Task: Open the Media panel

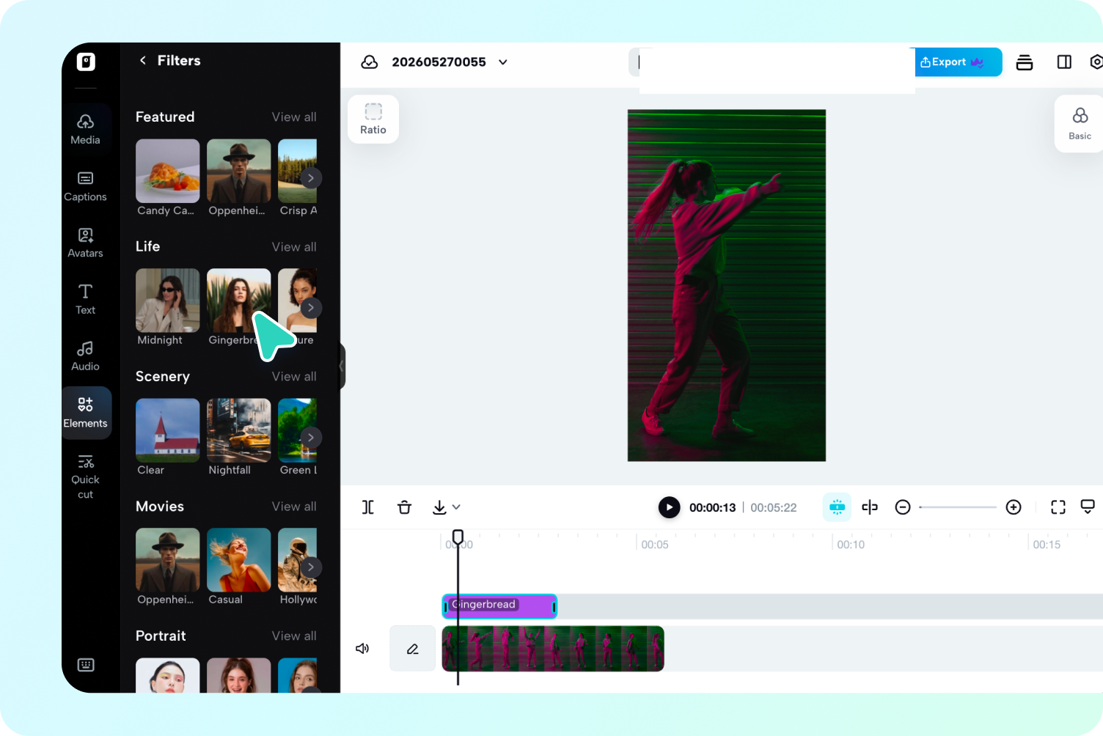Action: coord(86,129)
